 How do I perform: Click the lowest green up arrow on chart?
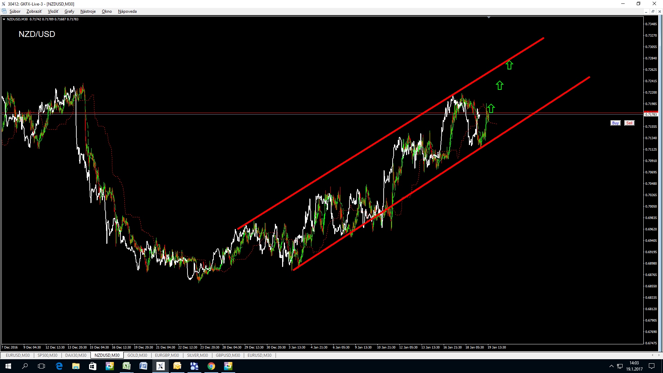(x=491, y=108)
